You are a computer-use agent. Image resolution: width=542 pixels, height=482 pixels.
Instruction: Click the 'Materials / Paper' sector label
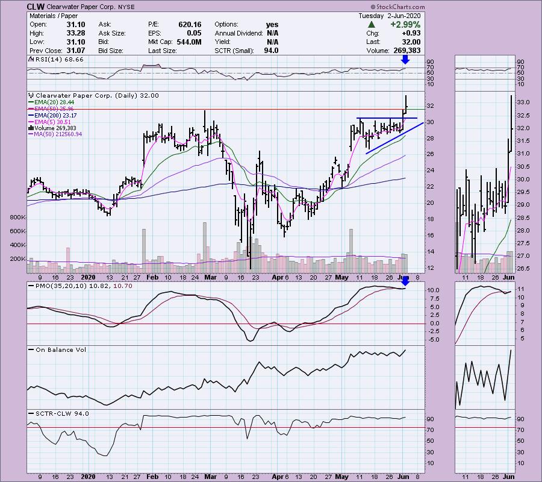coord(54,16)
